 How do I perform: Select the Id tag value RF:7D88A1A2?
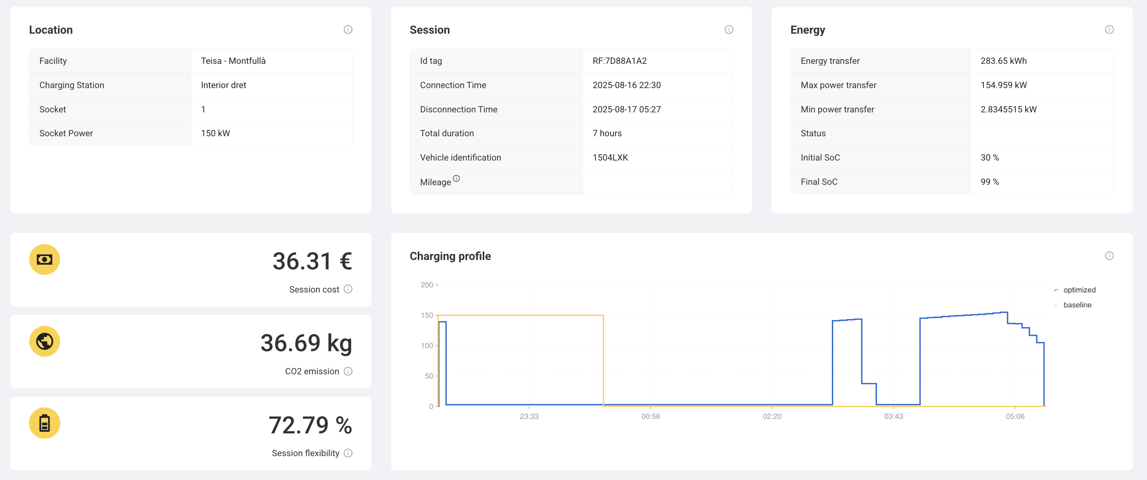(x=619, y=61)
